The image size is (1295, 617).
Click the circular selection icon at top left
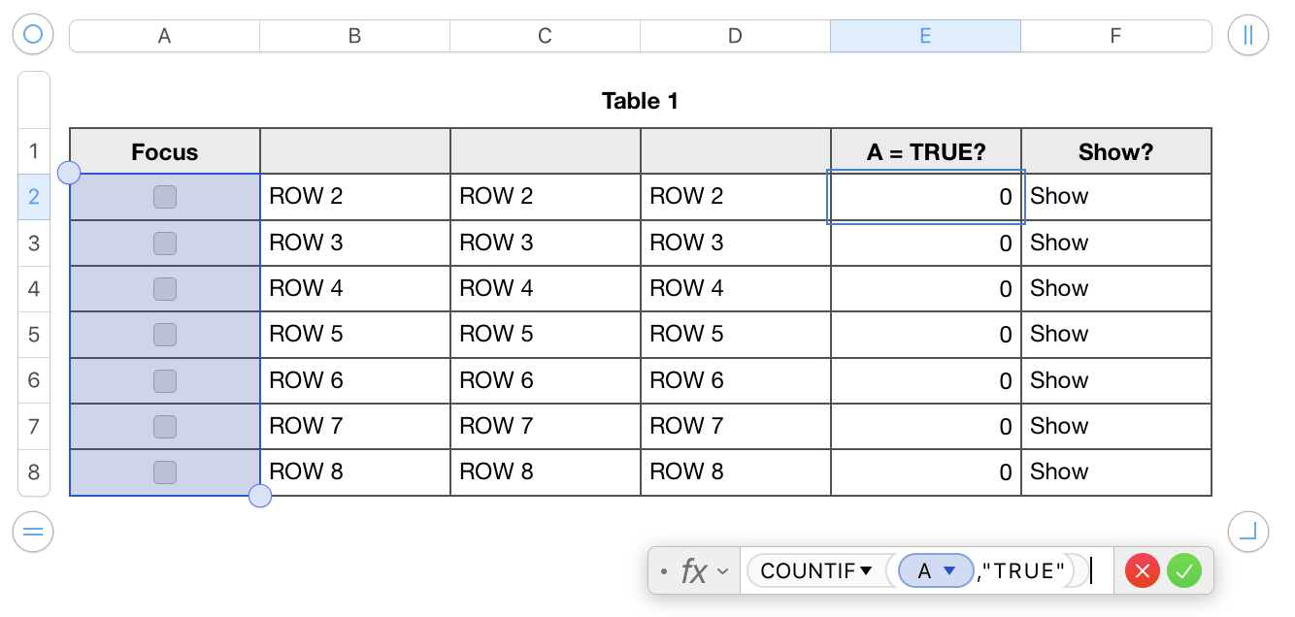[33, 34]
